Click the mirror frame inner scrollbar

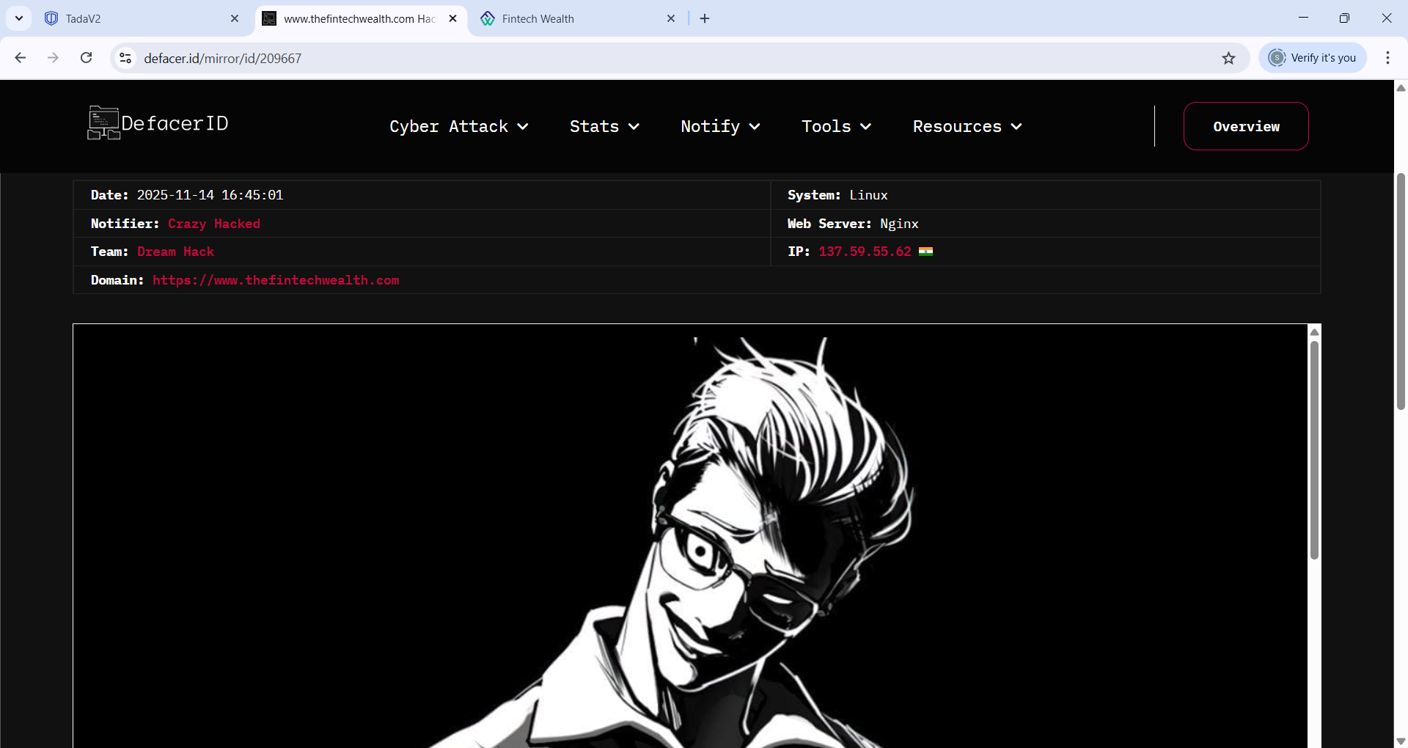coord(1314,449)
